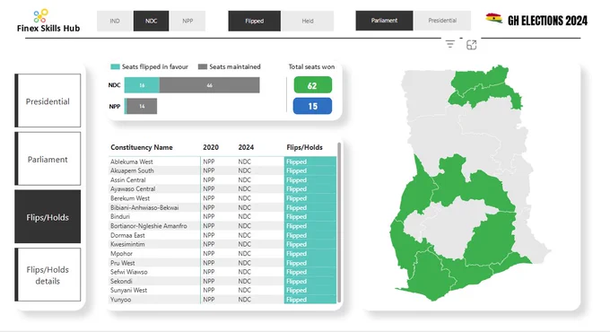Select the Held slicer option
Screen dimensions: 610x332
point(308,21)
